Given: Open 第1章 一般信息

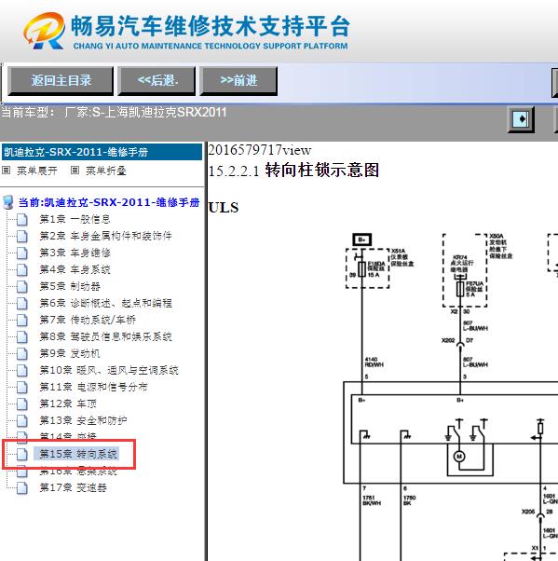Looking at the screenshot, I should [x=75, y=219].
